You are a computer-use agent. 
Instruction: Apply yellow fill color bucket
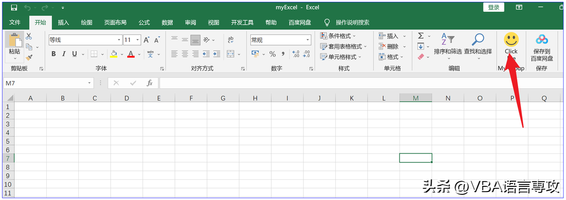[114, 54]
